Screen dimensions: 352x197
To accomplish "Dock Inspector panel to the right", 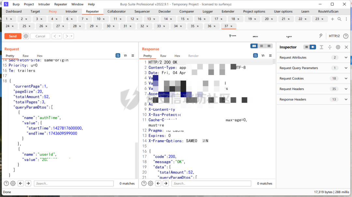I will tap(313, 47).
